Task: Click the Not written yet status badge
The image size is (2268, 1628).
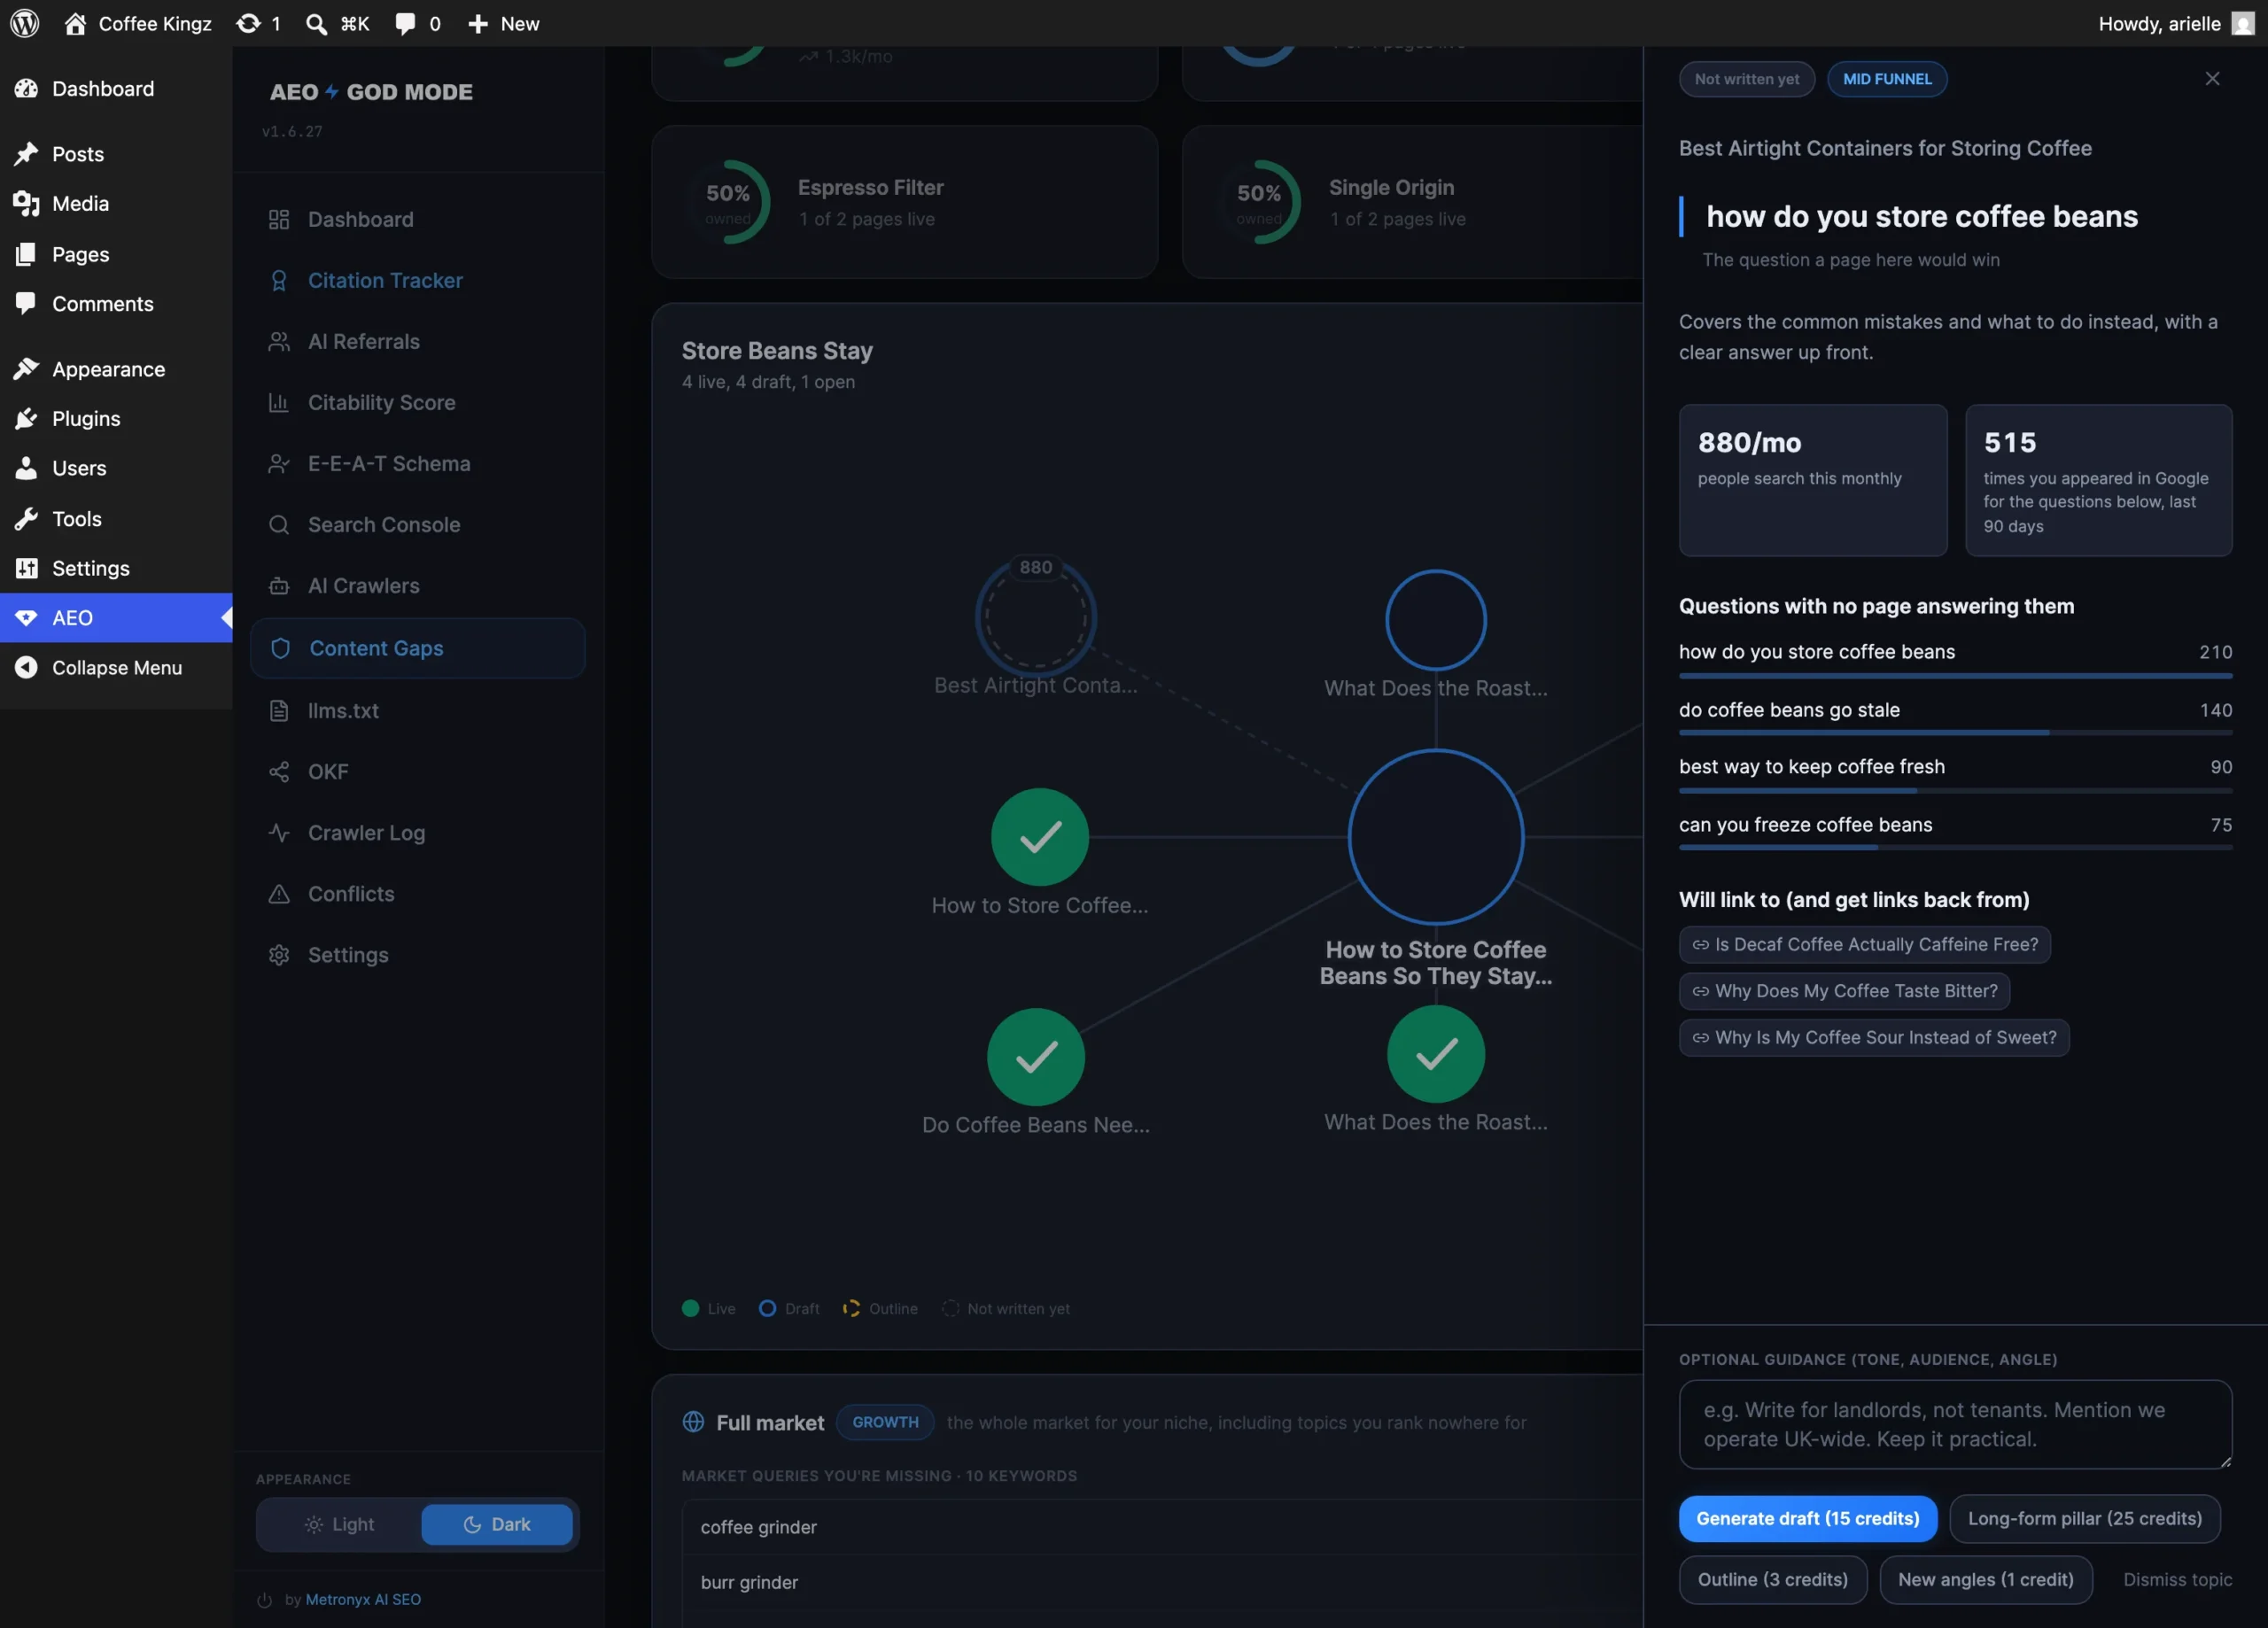Action: coord(1746,79)
